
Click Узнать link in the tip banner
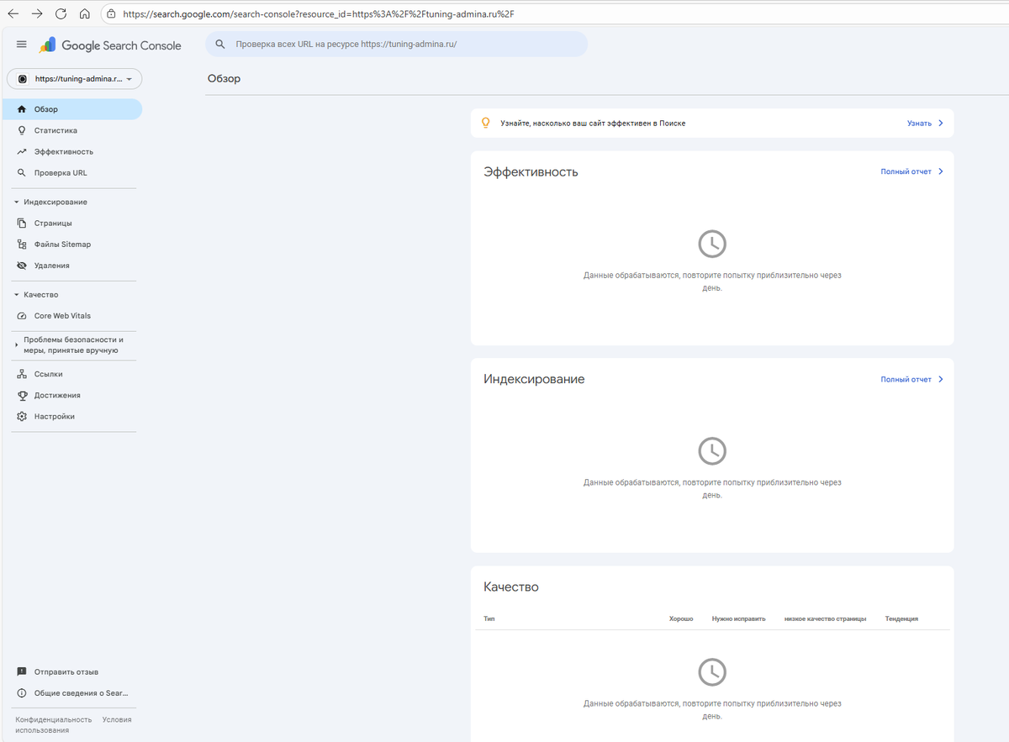[924, 124]
